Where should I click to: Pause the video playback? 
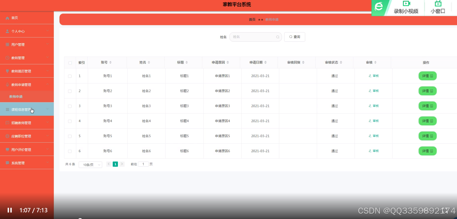[10, 210]
